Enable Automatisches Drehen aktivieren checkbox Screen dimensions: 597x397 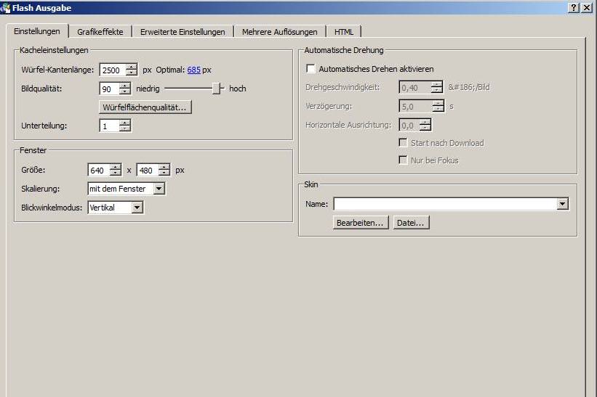click(x=311, y=69)
